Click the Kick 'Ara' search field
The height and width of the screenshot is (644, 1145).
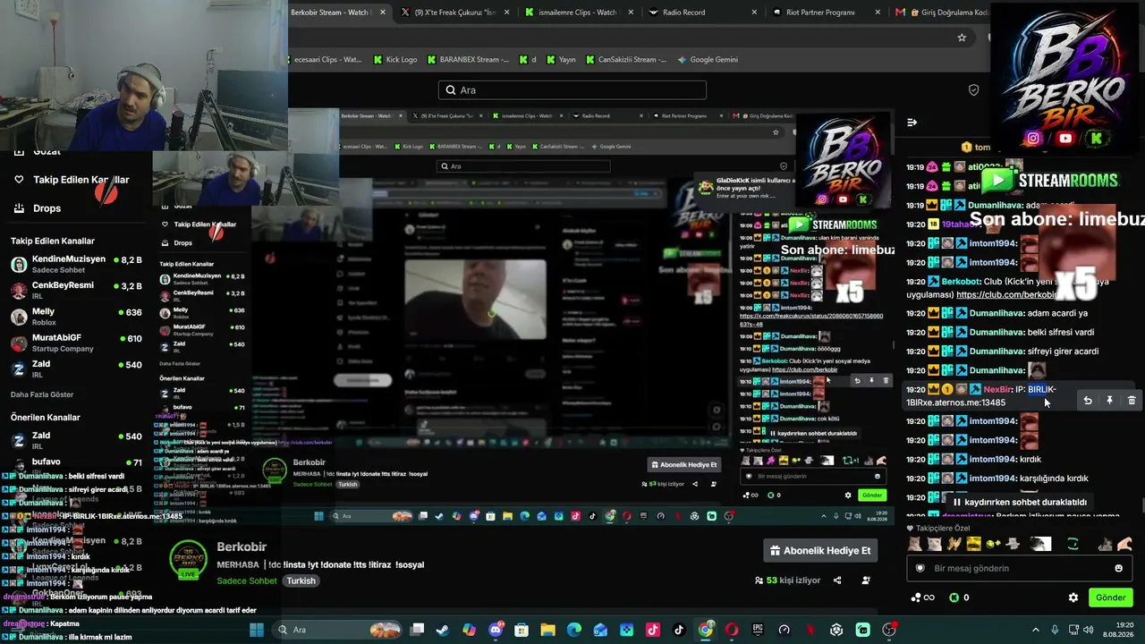coord(572,90)
